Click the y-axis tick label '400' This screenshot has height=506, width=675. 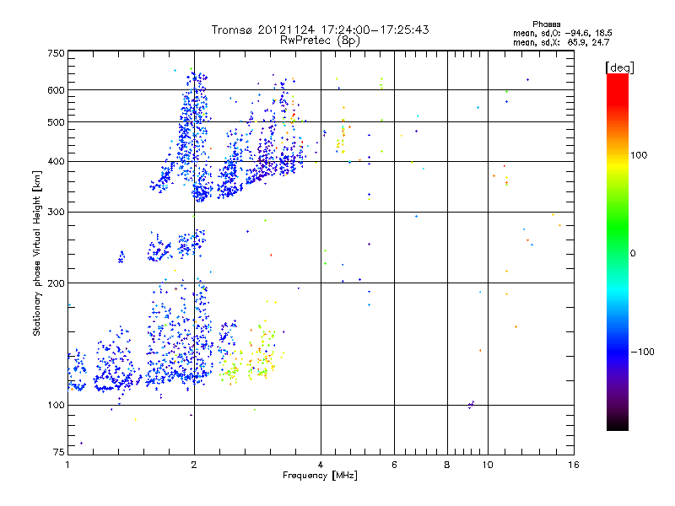coord(56,162)
